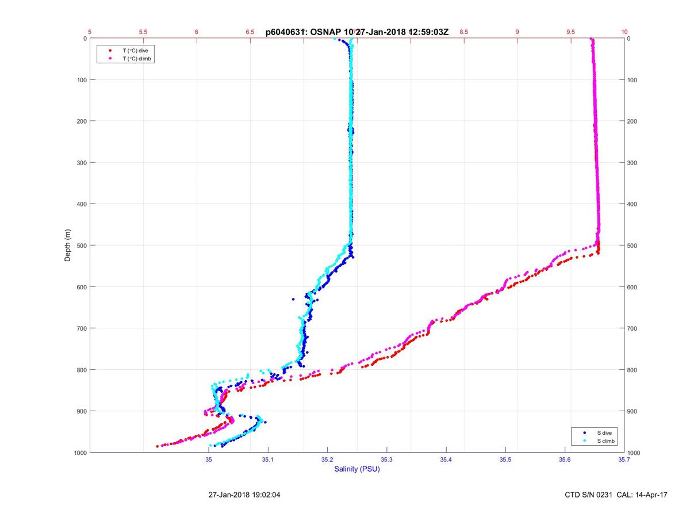Viewport: 690px width, 509px height.
Task: Select salinity tick label 35.1
Action: pos(268,460)
